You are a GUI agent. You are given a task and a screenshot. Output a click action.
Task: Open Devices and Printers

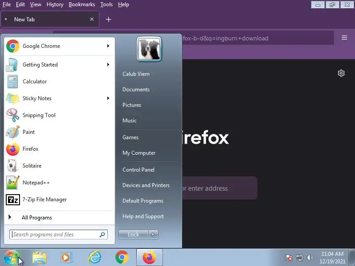coord(146,185)
